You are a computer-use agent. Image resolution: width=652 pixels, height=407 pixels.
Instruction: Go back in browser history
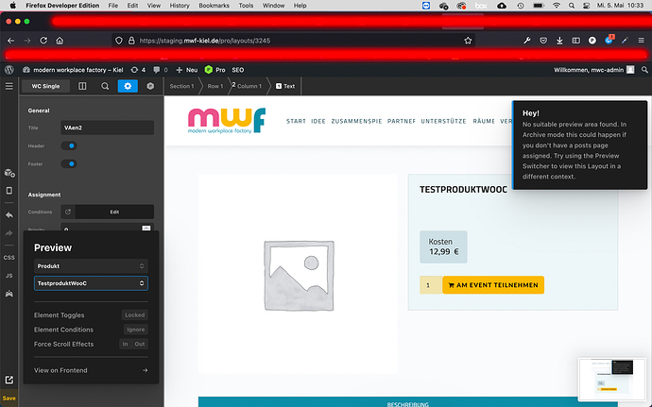(10, 41)
